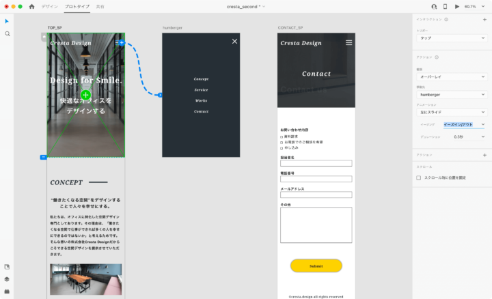Screen dimensions: 492x299
Task: Open destination humberger dropdown
Action: [x=452, y=95]
